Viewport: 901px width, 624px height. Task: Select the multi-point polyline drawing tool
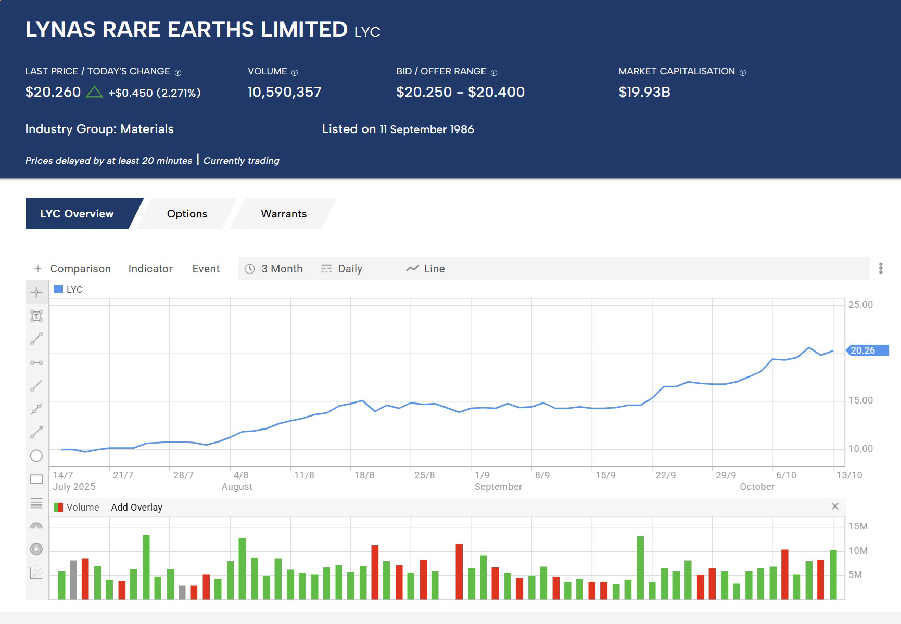pos(36,409)
